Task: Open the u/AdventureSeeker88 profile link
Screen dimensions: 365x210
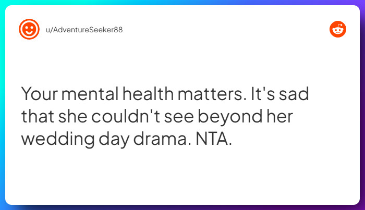Action: [x=83, y=29]
